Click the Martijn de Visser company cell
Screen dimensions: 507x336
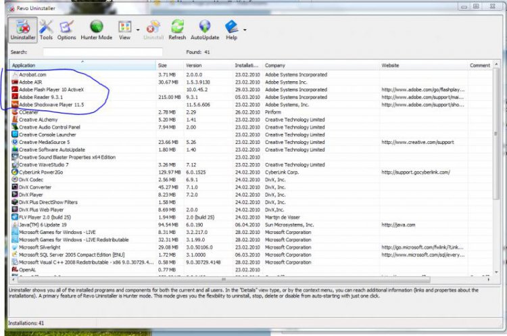pos(283,217)
